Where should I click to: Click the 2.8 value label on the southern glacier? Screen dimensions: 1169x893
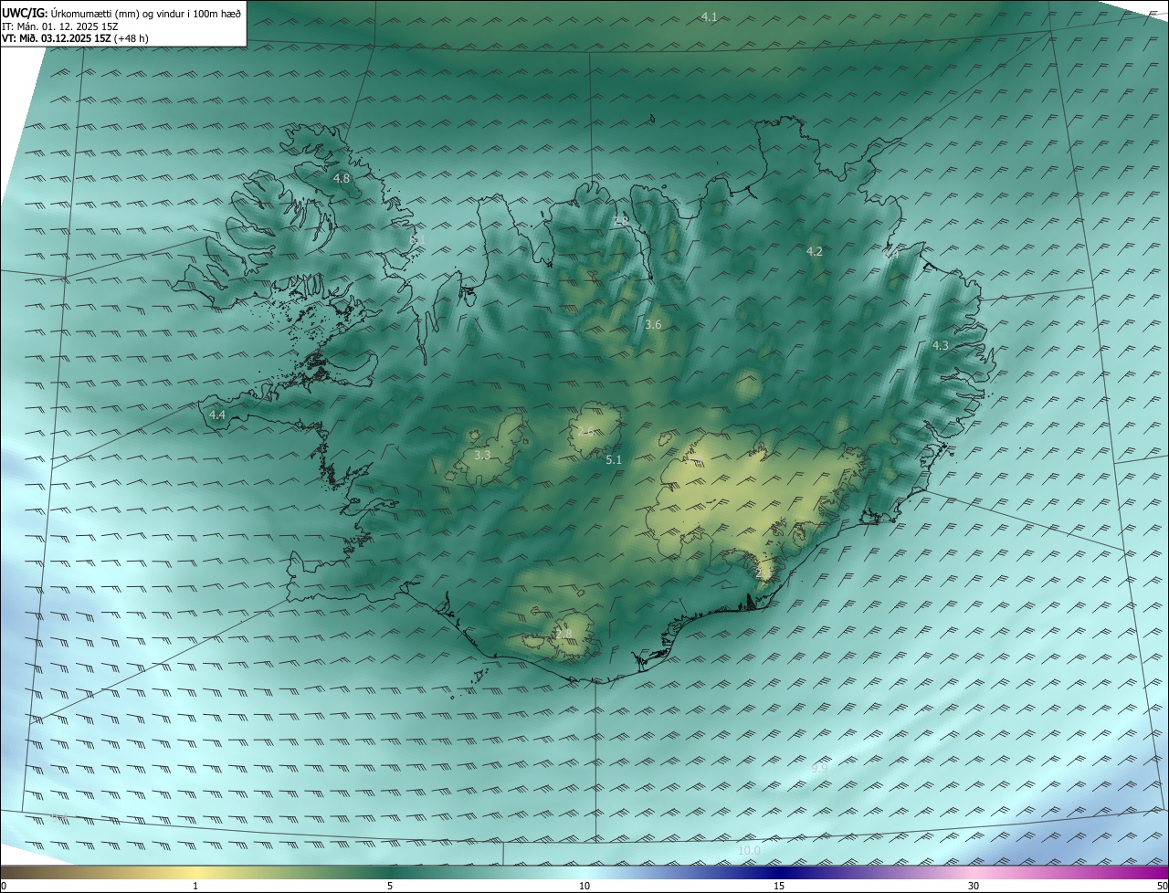563,634
